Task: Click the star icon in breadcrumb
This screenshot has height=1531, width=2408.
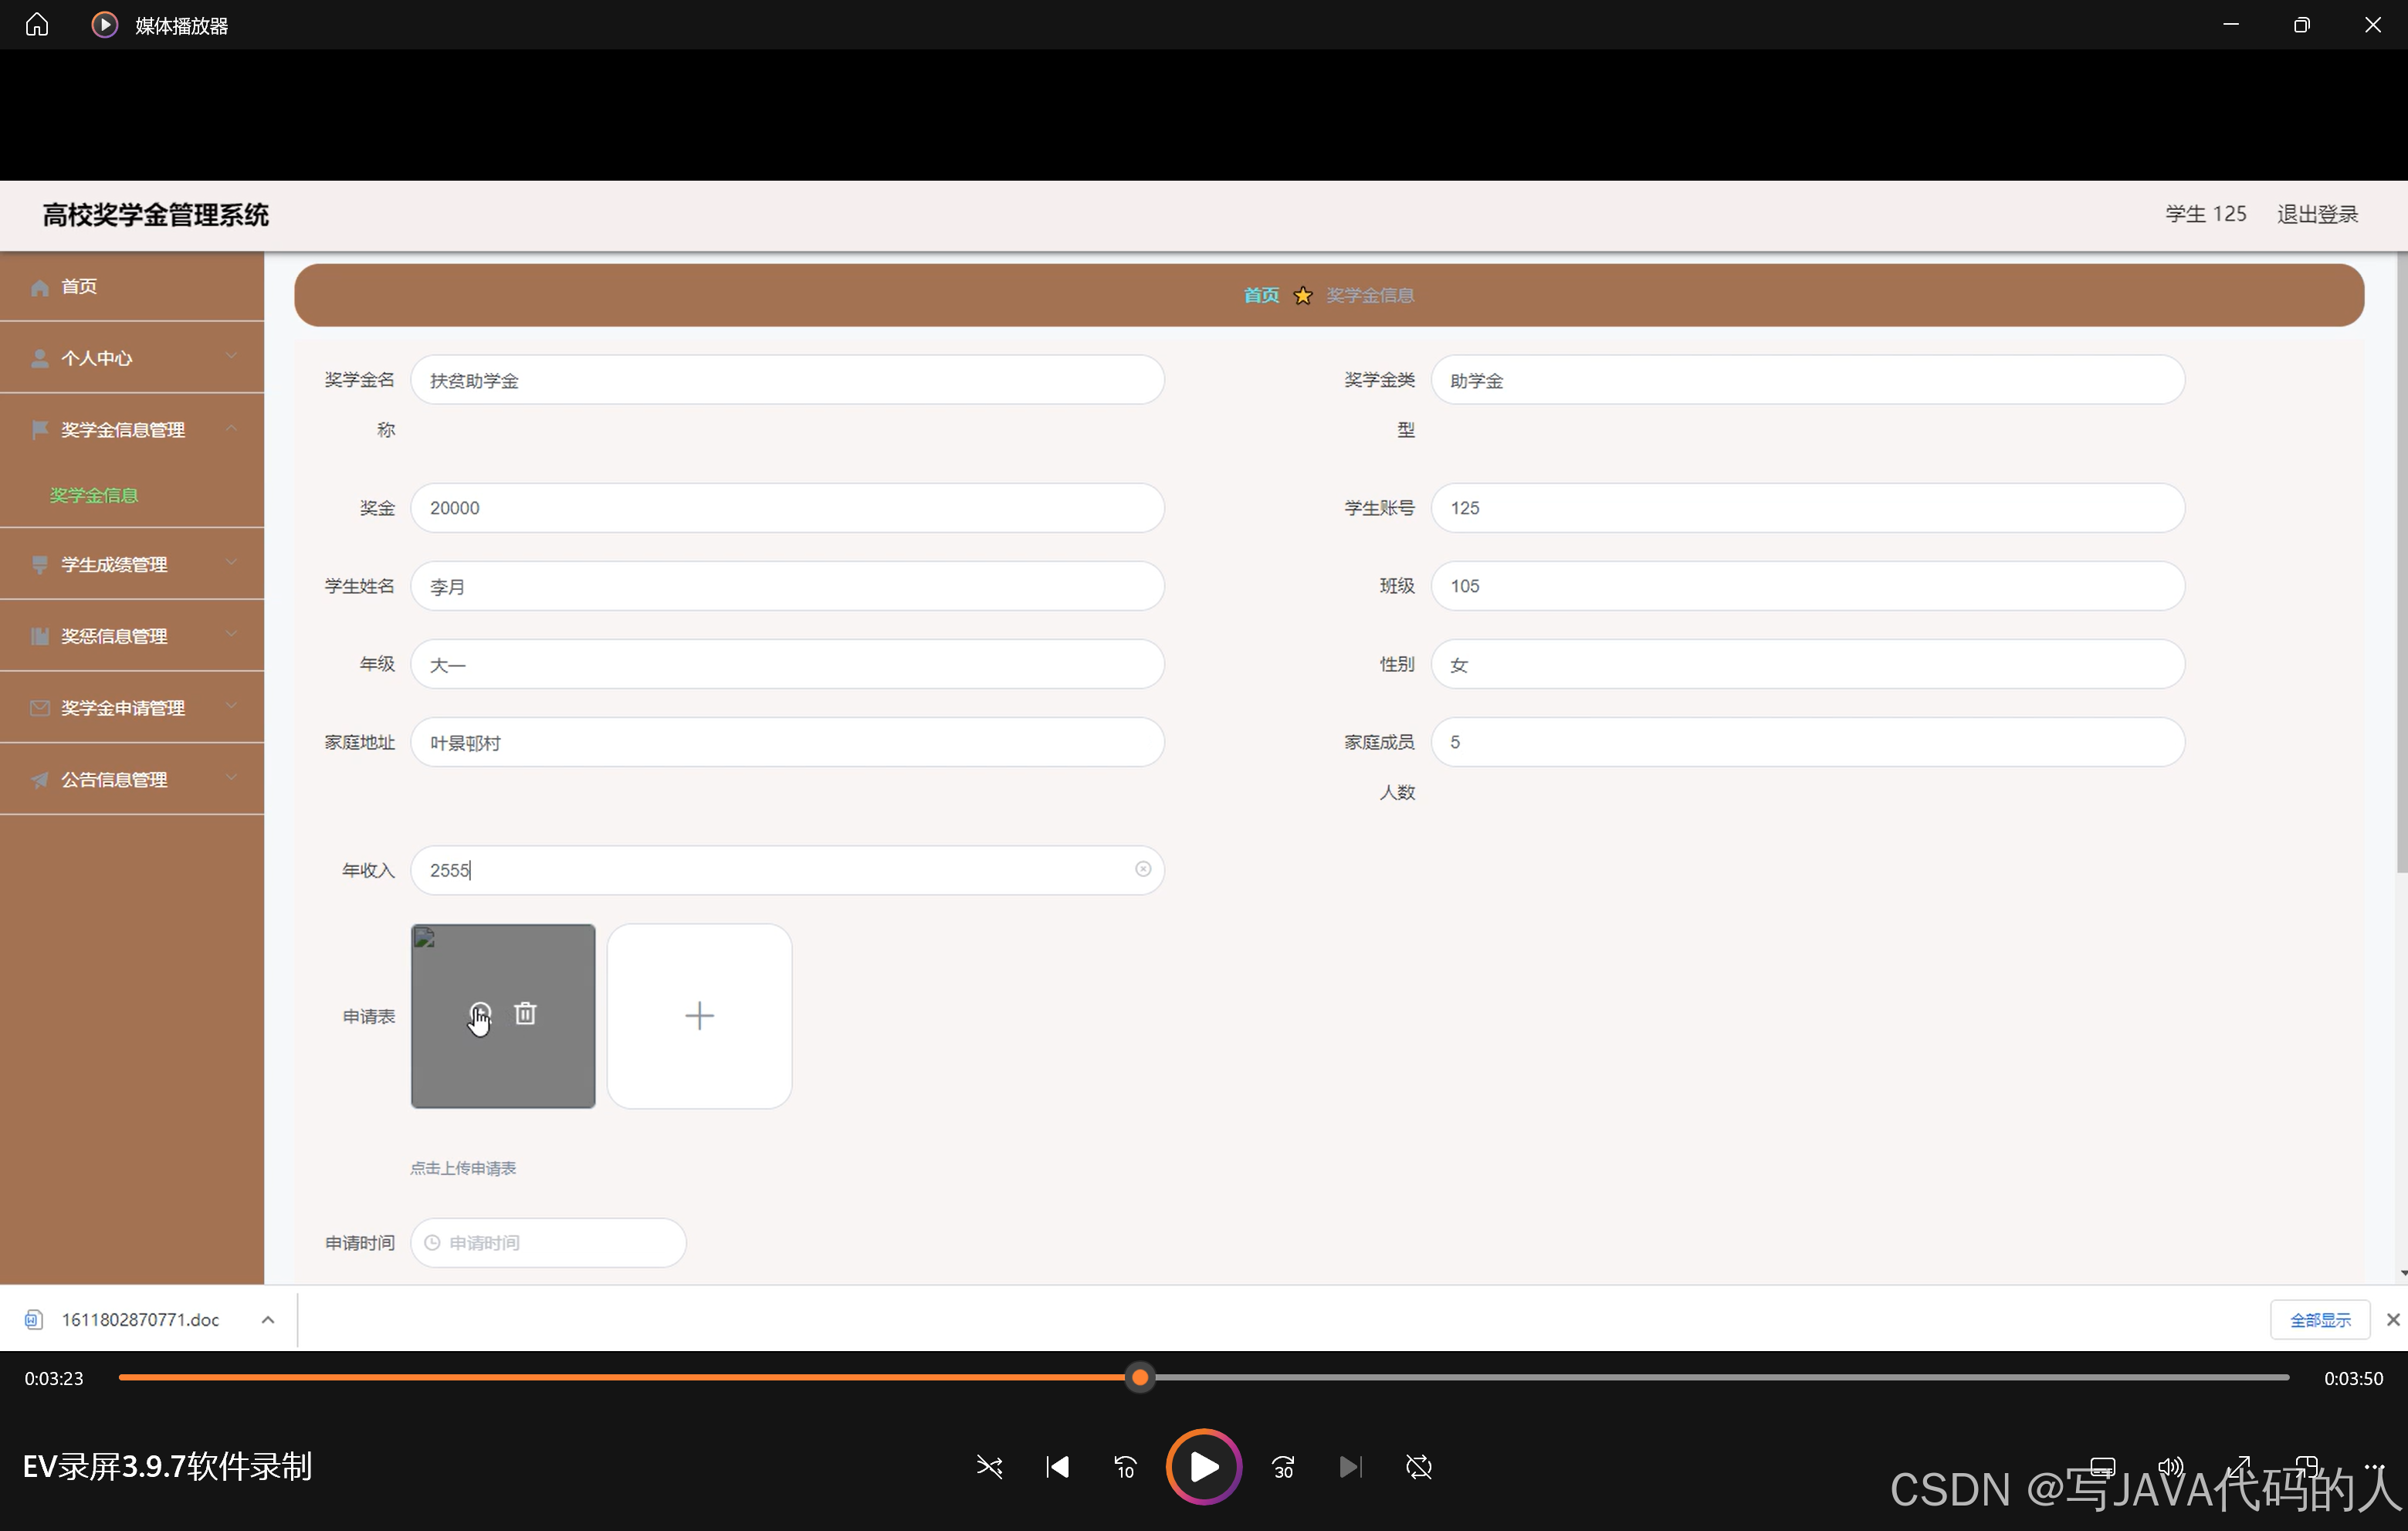Action: point(1303,295)
